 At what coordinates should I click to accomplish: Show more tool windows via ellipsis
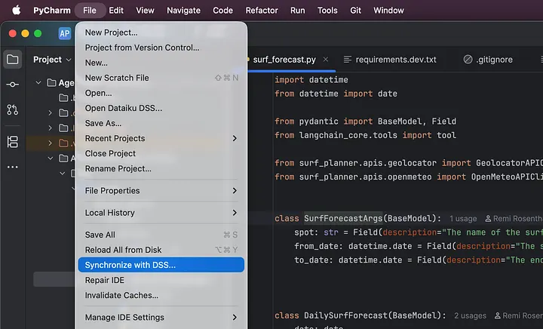[x=13, y=167]
